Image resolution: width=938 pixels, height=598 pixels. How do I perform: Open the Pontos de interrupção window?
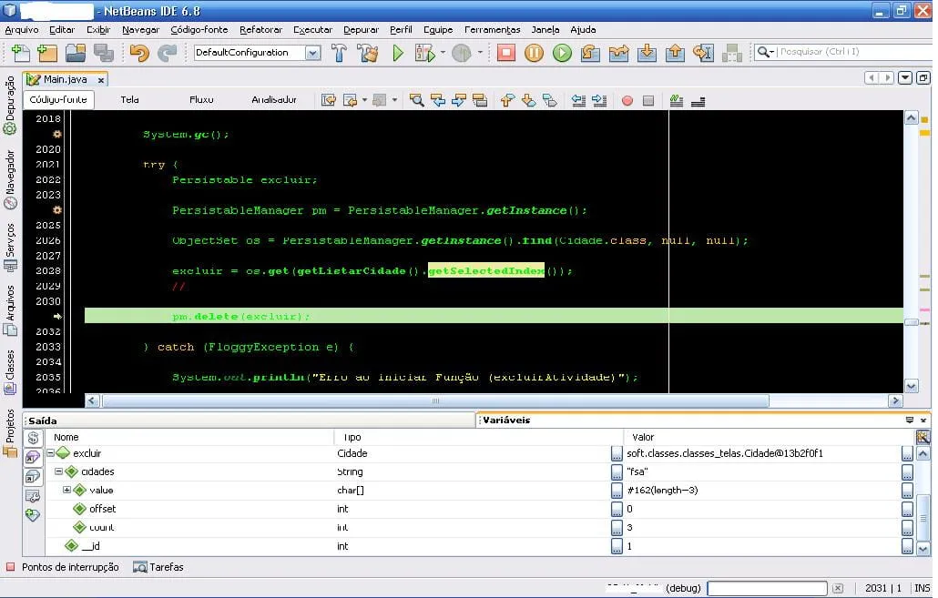pos(69,567)
